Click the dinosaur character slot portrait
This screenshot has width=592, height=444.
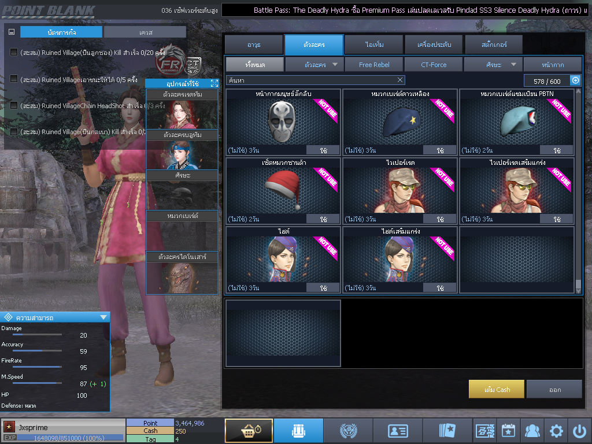click(x=182, y=277)
